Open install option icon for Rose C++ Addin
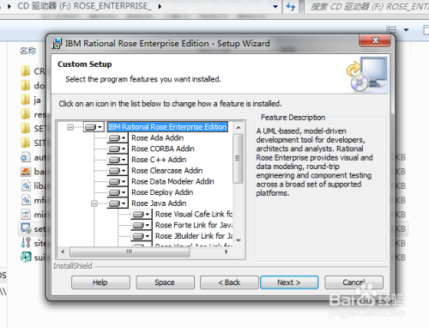Viewport: 429px width, 328px height. coord(118,160)
